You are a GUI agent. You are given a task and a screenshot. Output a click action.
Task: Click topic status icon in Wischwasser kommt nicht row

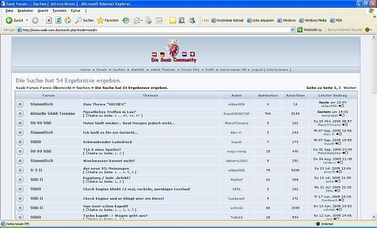point(20,161)
